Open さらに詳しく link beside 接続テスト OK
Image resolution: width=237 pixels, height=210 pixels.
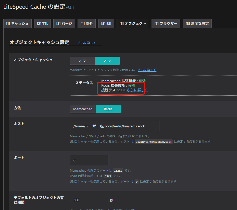tap(137, 90)
